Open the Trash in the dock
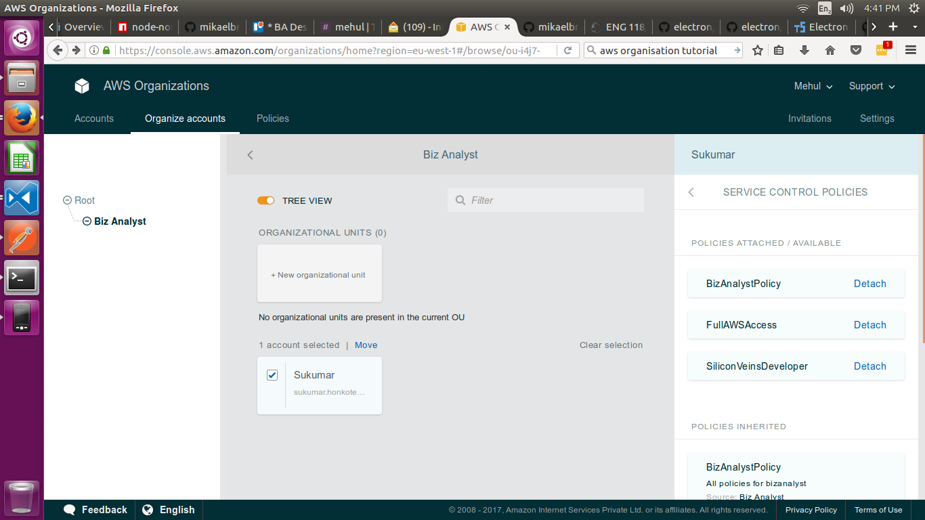925x520 pixels. 22,498
